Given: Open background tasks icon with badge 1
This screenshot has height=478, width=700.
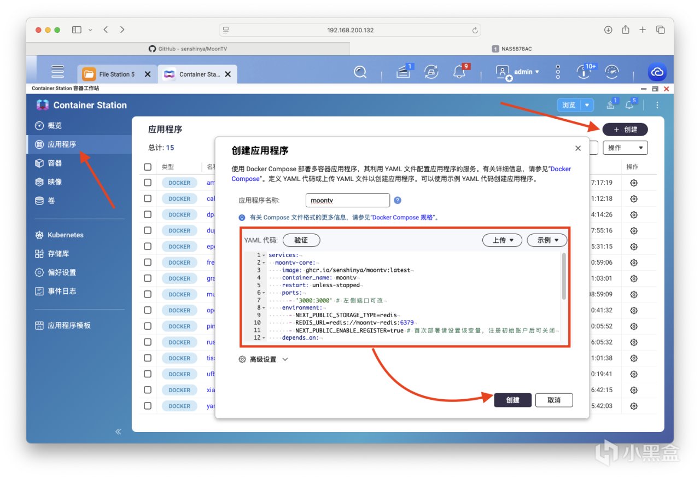Looking at the screenshot, I should 404,72.
